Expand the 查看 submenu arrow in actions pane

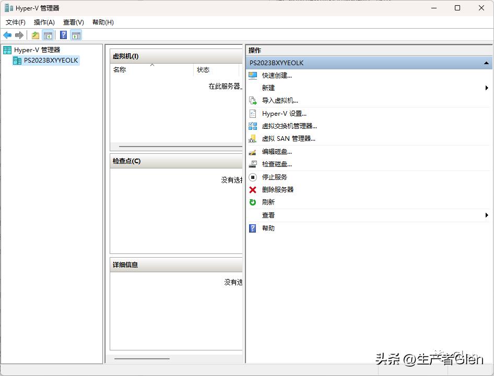point(487,215)
